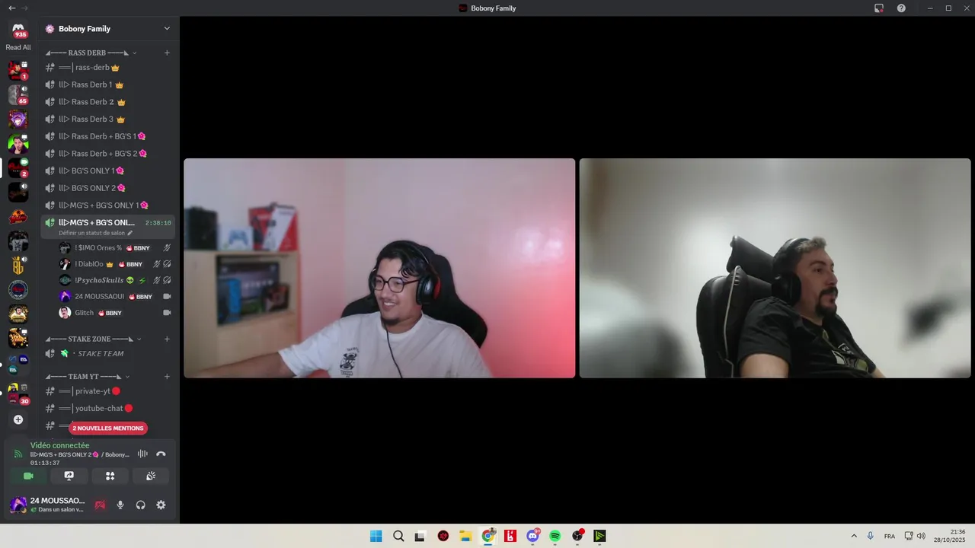Image resolution: width=975 pixels, height=548 pixels.
Task: Collapse the RASS DERB category
Action: point(91,53)
